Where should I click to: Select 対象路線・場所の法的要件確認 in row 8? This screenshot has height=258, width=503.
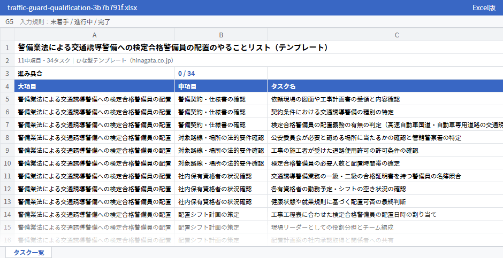(x=221, y=138)
